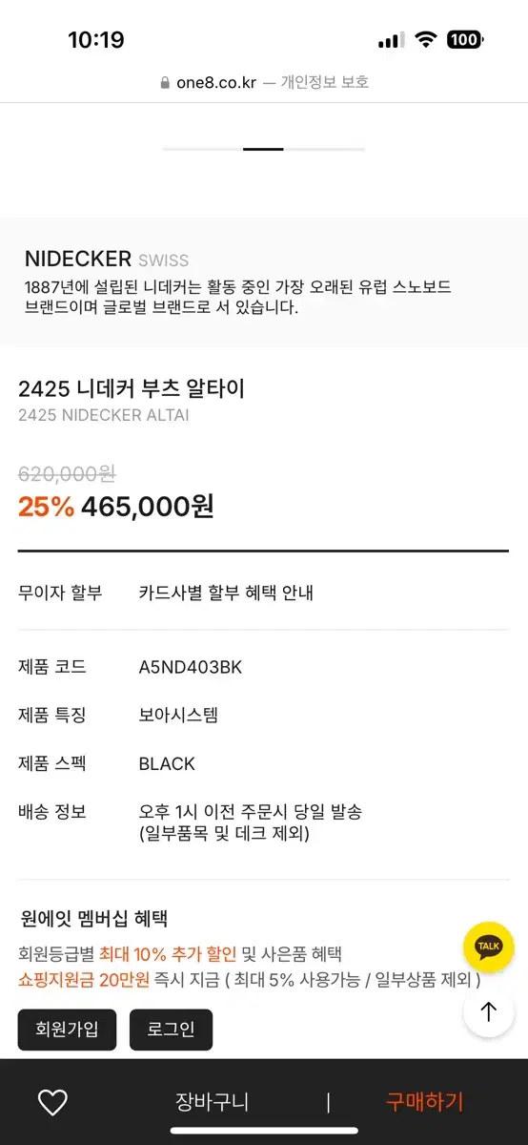528x1145 pixels.
Task: Open KakaoTalk chat bubble icon
Action: [x=489, y=947]
